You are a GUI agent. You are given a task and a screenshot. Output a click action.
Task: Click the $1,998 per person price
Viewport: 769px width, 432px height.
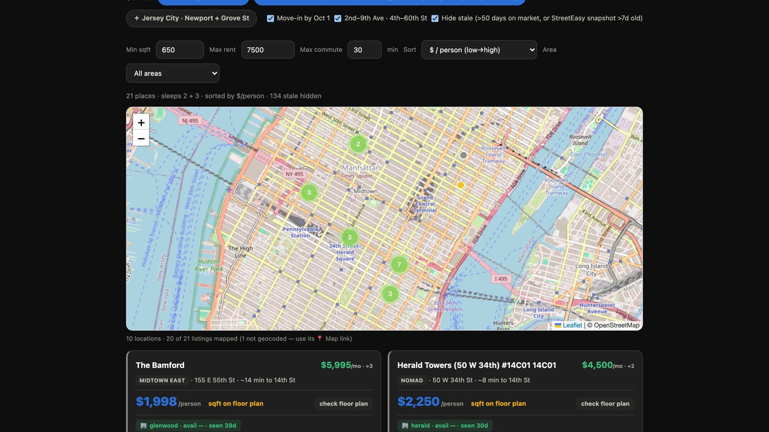point(156,402)
